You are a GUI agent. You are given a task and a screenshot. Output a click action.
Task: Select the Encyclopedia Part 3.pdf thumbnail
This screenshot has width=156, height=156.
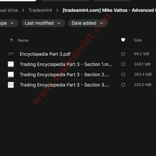pos(11,54)
